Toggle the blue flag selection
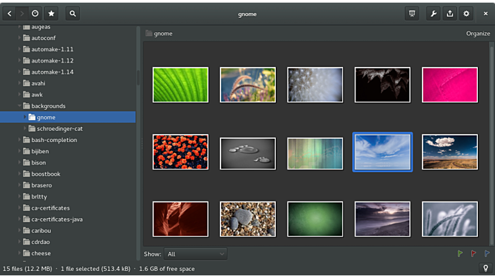The image size is (495, 278). tap(486, 254)
